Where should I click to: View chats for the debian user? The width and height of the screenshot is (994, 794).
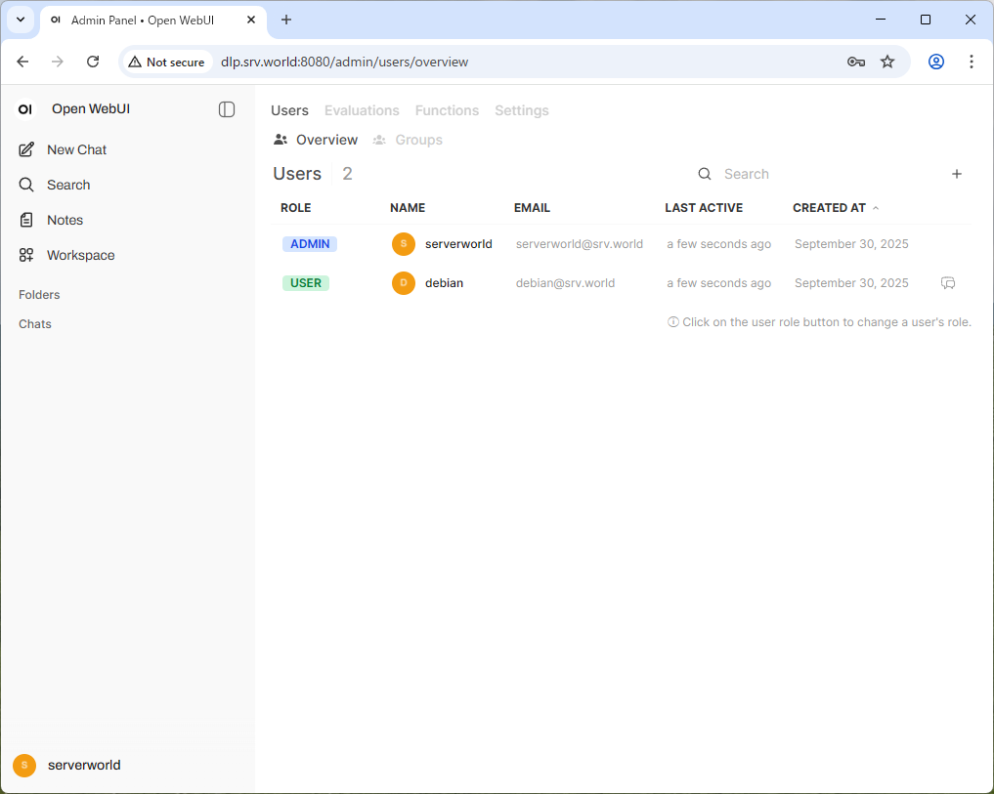point(947,283)
